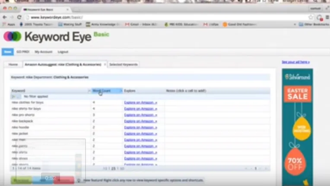The image size is (330, 186).
Task: Open the Gmail Inbox bookmark
Action: click(x=141, y=24)
